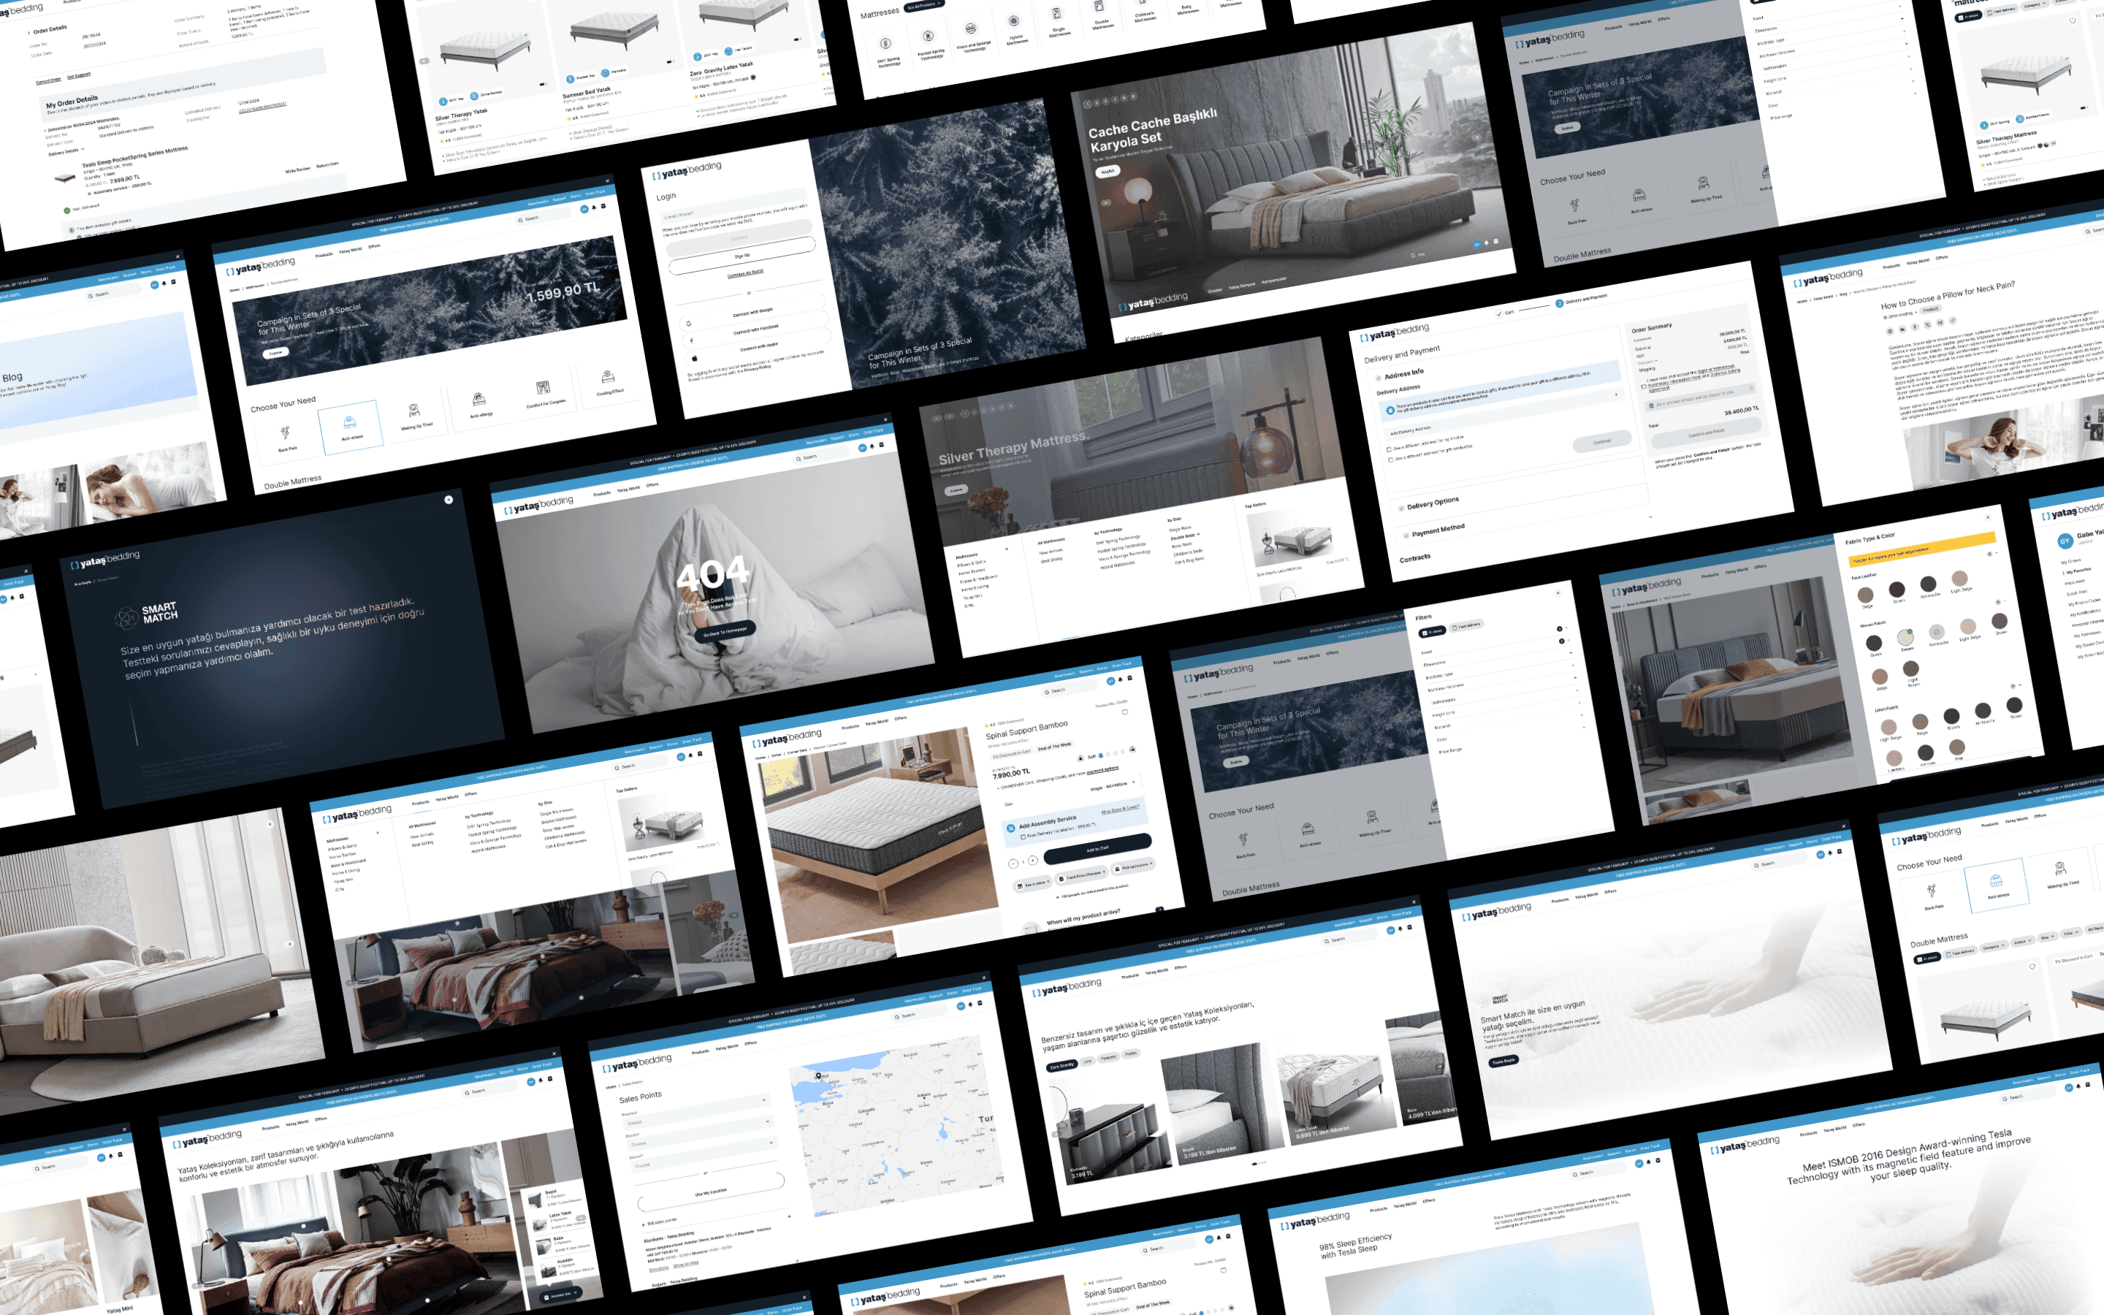2104x1315 pixels.
Task: Select My Favorites in account sidebar
Action: click(2078, 571)
